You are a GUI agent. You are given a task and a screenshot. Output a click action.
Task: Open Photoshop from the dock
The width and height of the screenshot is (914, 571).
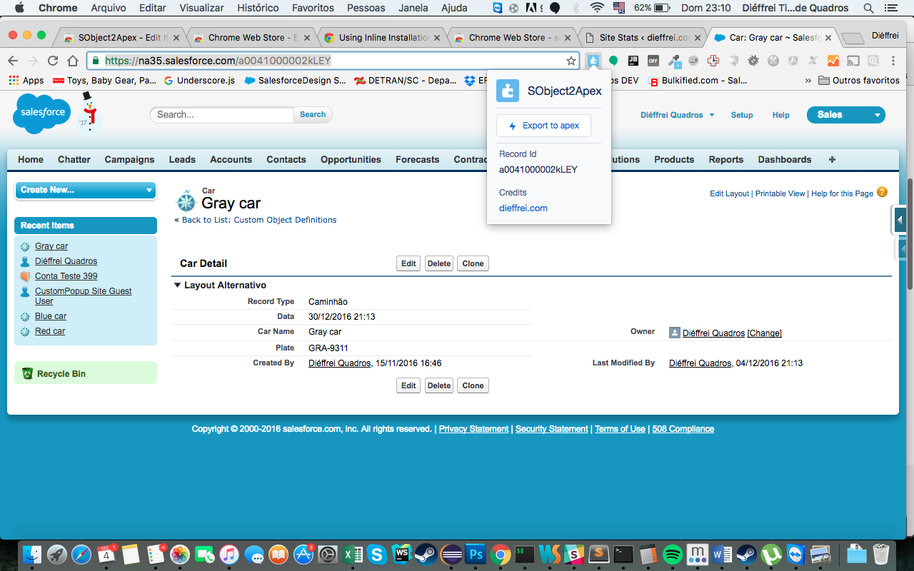pyautogui.click(x=475, y=554)
